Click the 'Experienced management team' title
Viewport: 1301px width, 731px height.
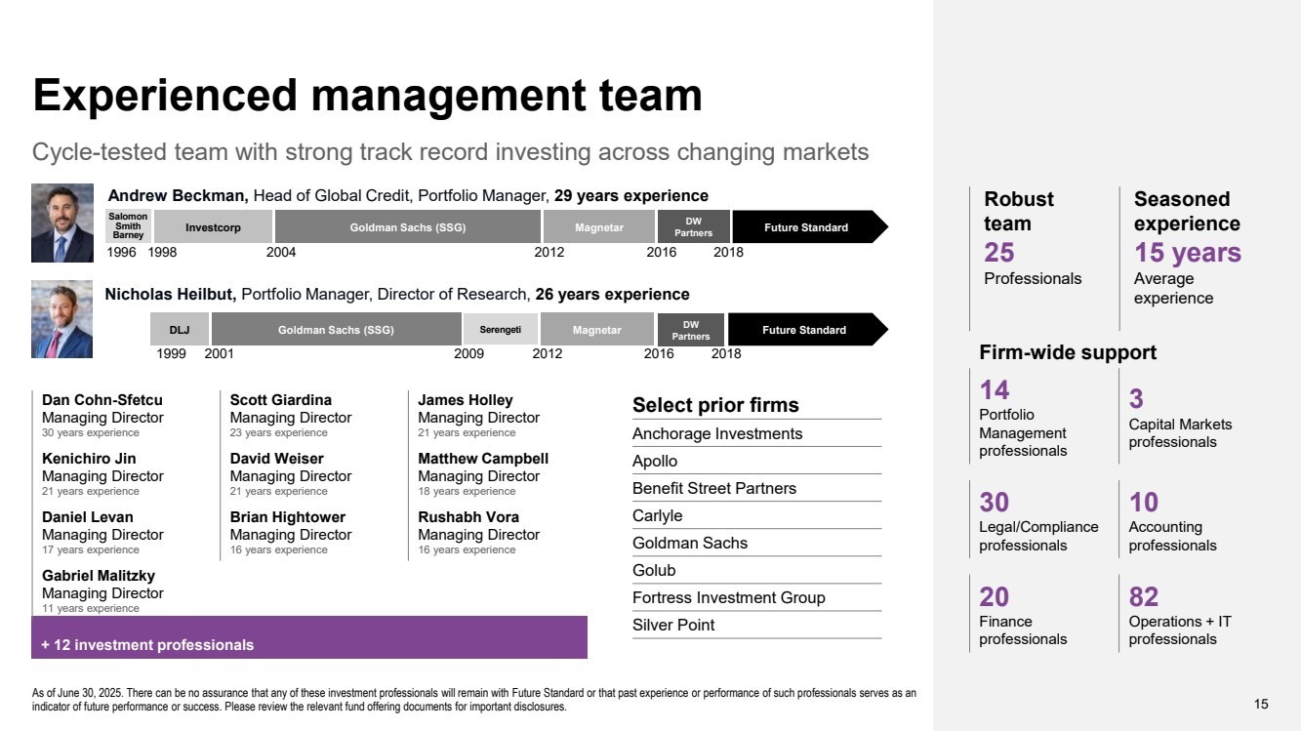(x=368, y=96)
